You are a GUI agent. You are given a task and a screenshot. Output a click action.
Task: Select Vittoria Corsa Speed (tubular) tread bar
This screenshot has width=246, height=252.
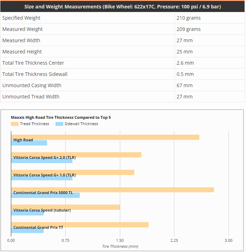pyautogui.click(x=66, y=207)
